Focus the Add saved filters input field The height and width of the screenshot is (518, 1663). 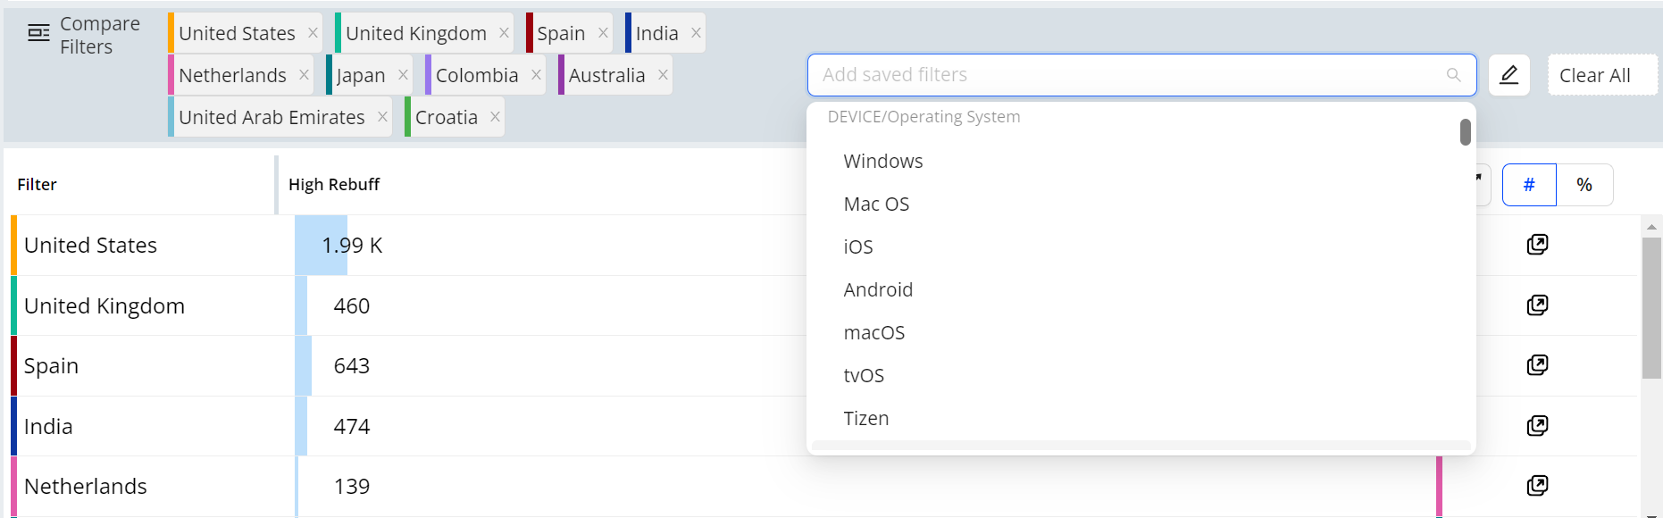coord(1125,75)
